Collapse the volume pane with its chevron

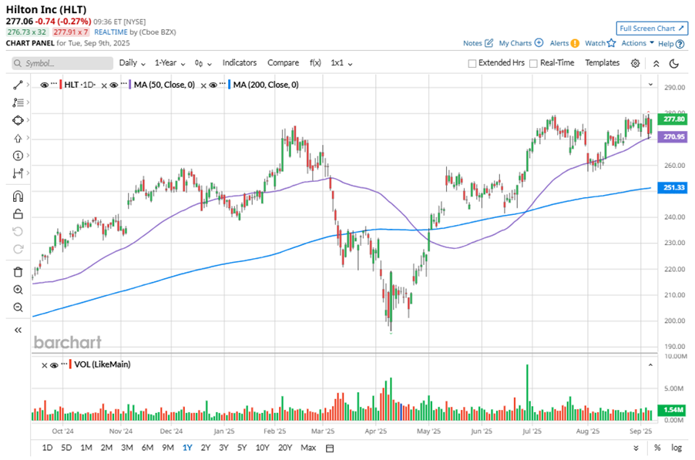pyautogui.click(x=650, y=365)
